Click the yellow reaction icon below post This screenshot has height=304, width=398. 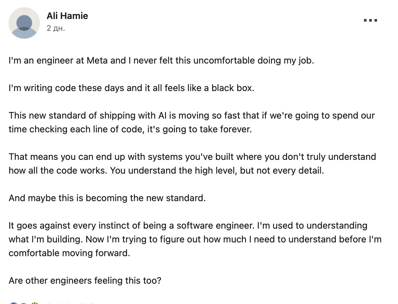[34, 303]
